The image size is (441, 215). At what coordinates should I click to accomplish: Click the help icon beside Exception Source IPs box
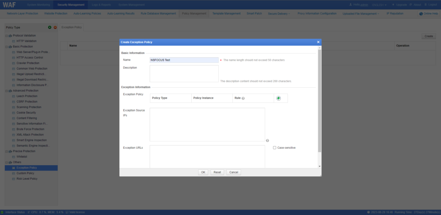point(267,141)
